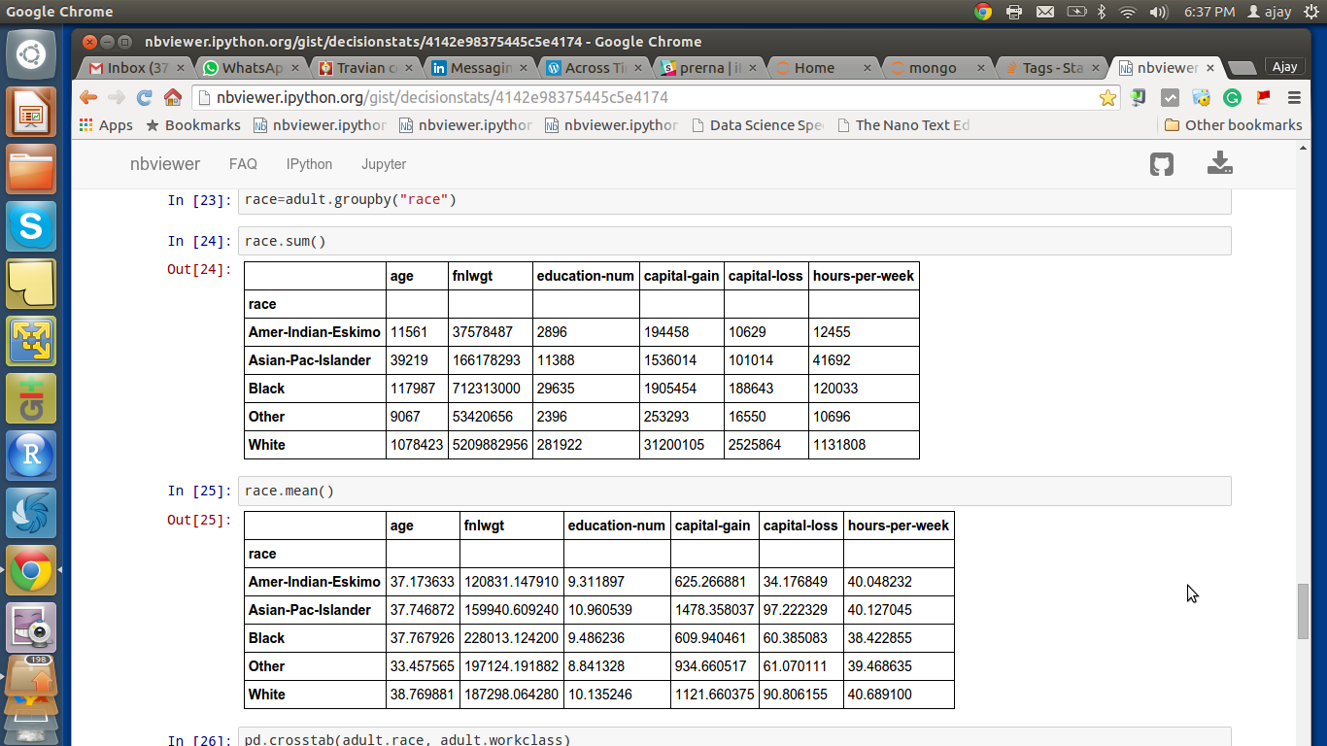
Task: Click the page vertical scrollbar thumb
Action: (x=1303, y=610)
